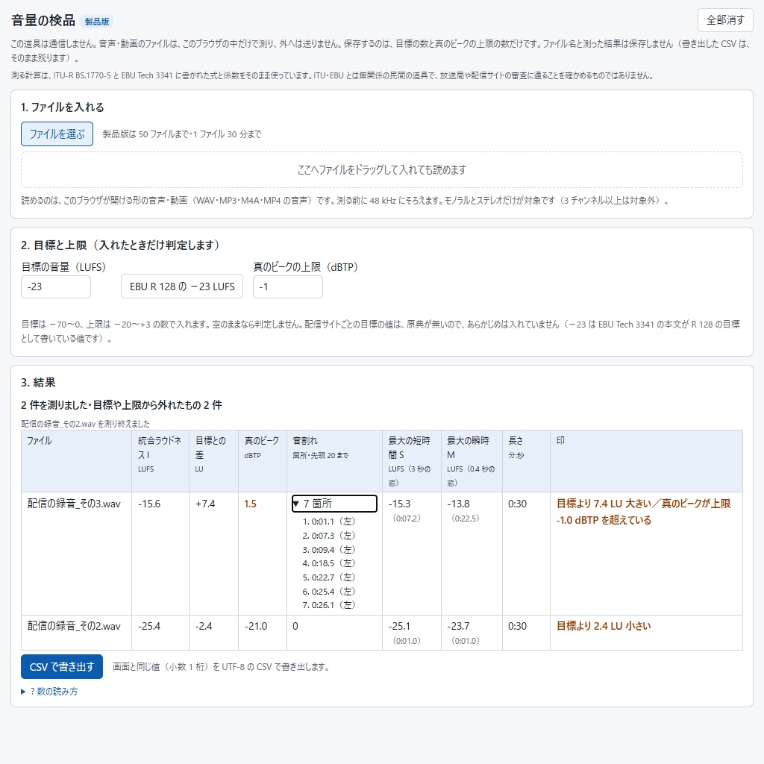This screenshot has width=764, height=764.
Task: Click the 全部消す button
Action: click(x=725, y=20)
